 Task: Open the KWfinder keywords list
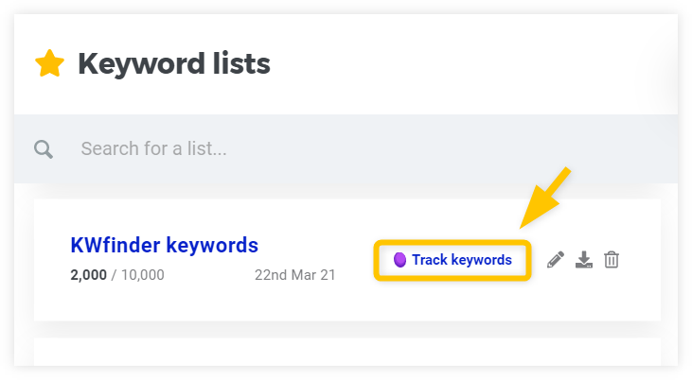pyautogui.click(x=164, y=245)
